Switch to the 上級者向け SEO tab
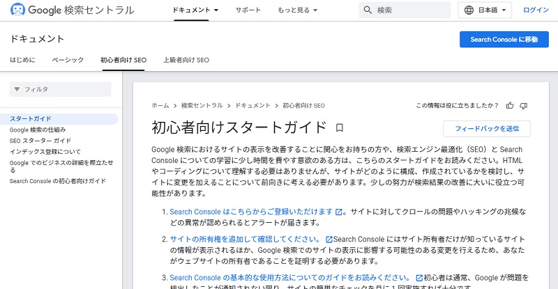Image resolution: width=558 pixels, height=289 pixels. (186, 60)
